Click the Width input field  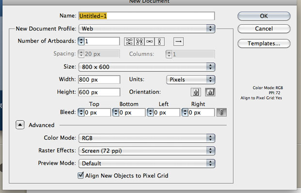tap(99, 79)
